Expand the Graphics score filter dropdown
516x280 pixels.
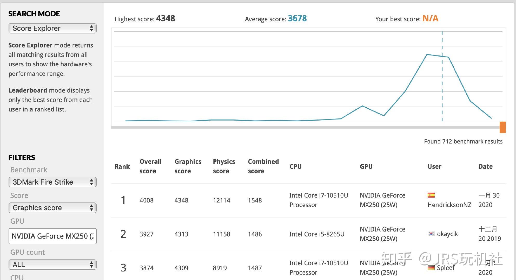pyautogui.click(x=52, y=208)
